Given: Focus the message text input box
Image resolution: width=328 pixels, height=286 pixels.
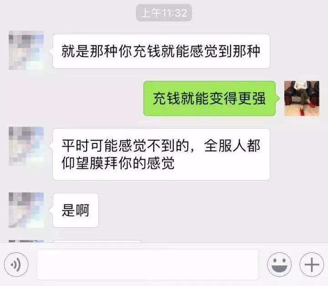Looking at the screenshot, I should (148, 264).
